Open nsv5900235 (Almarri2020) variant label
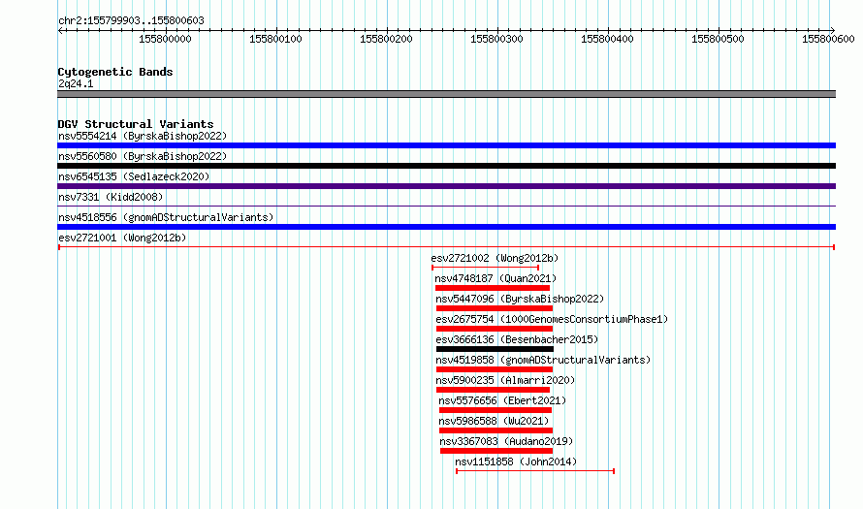 click(x=505, y=380)
